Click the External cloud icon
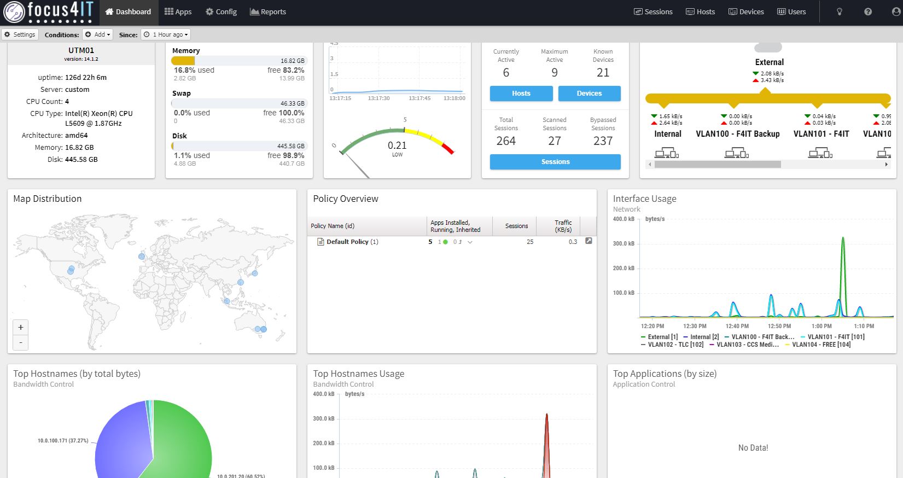The width and height of the screenshot is (903, 478). (768, 48)
